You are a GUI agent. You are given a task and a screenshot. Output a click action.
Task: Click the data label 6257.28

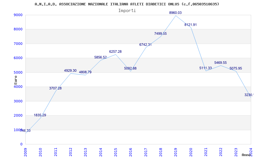(115, 52)
